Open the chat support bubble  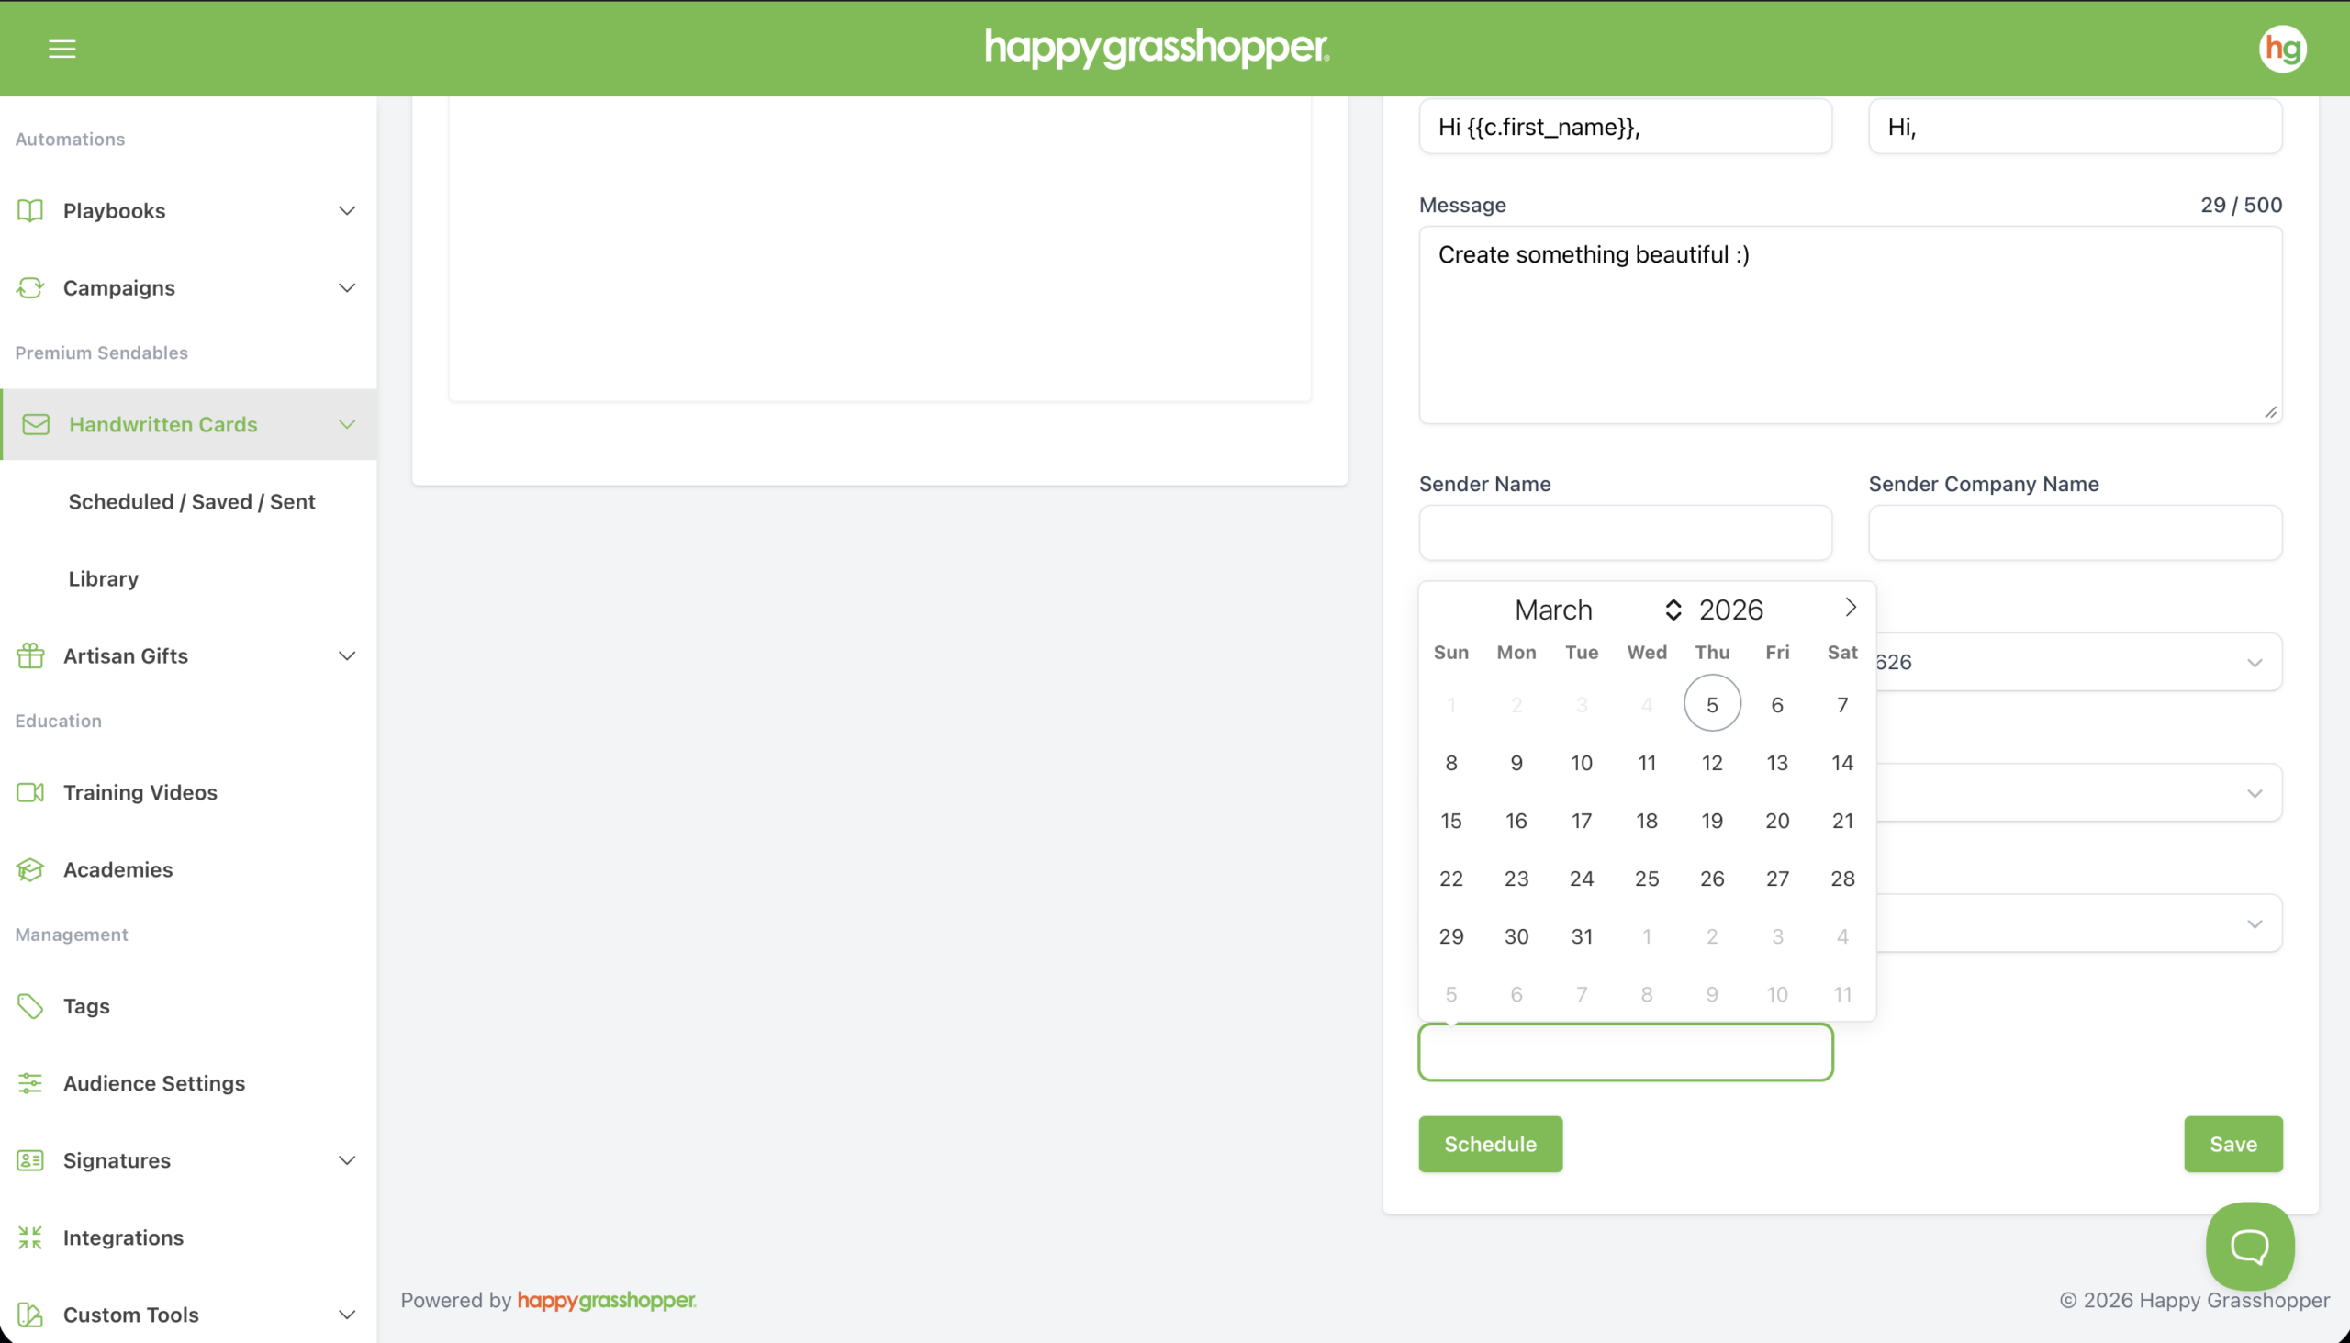pyautogui.click(x=2248, y=1245)
